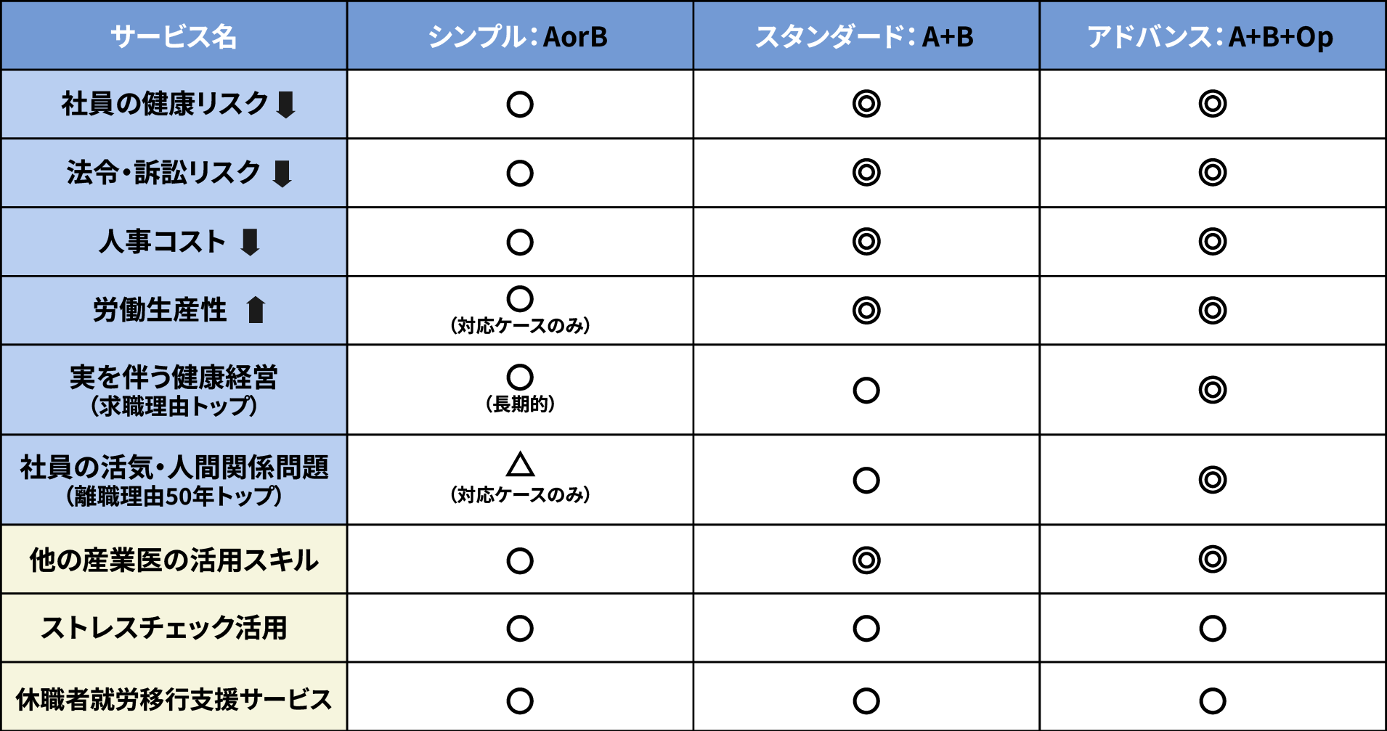The width and height of the screenshot is (1387, 731).
Task: Click the (長期的) note text
Action: click(520, 404)
